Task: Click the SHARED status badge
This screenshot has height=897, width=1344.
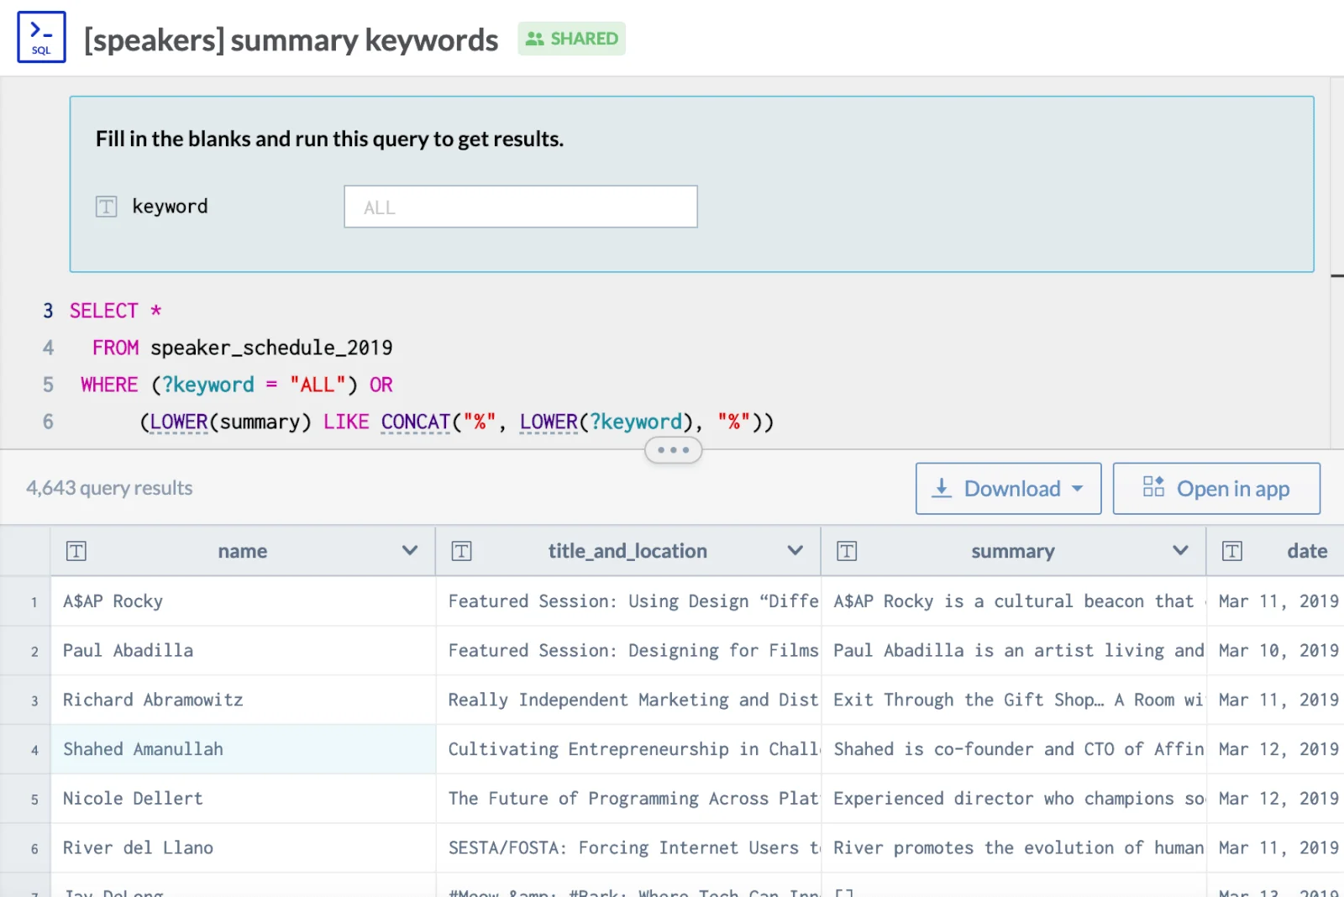Action: (x=571, y=39)
